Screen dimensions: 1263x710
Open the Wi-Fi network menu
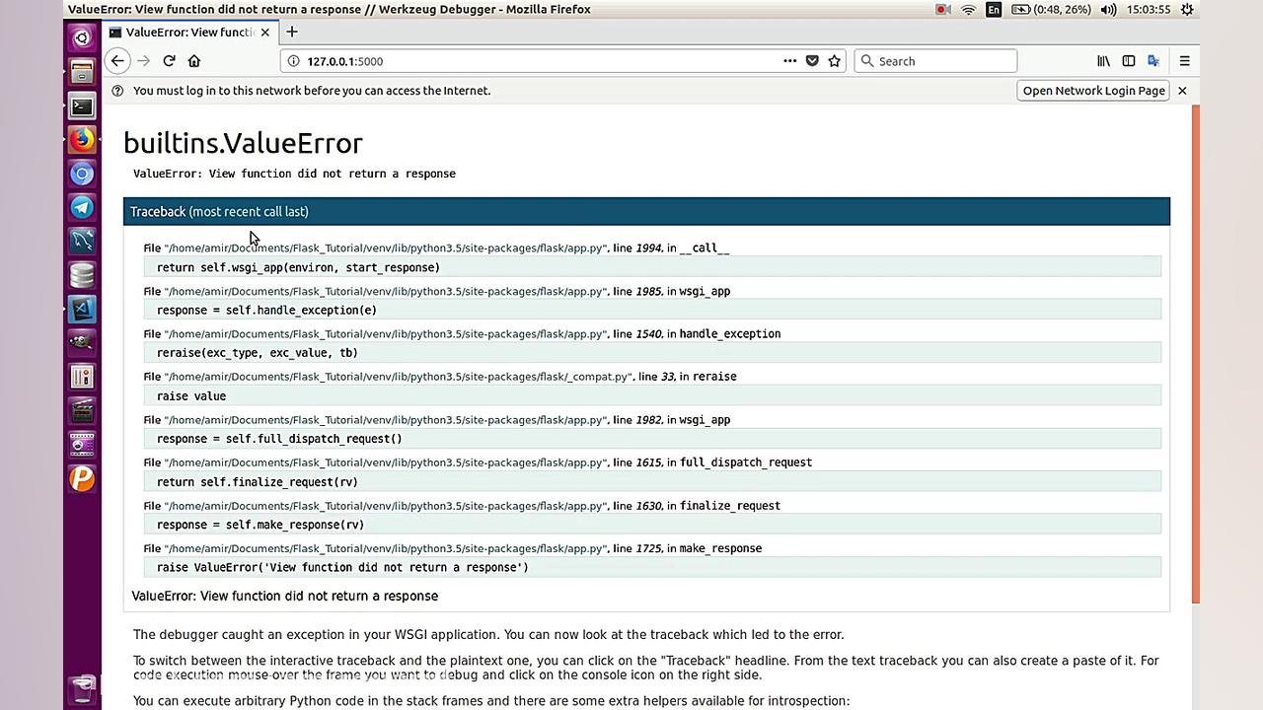point(968,10)
